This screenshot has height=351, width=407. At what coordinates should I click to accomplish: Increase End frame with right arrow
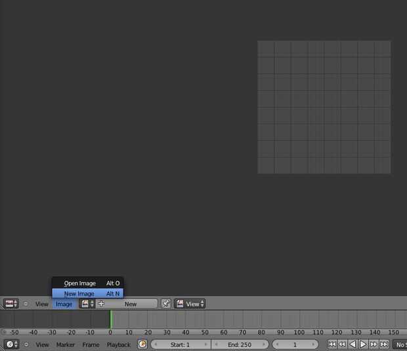pos(264,344)
